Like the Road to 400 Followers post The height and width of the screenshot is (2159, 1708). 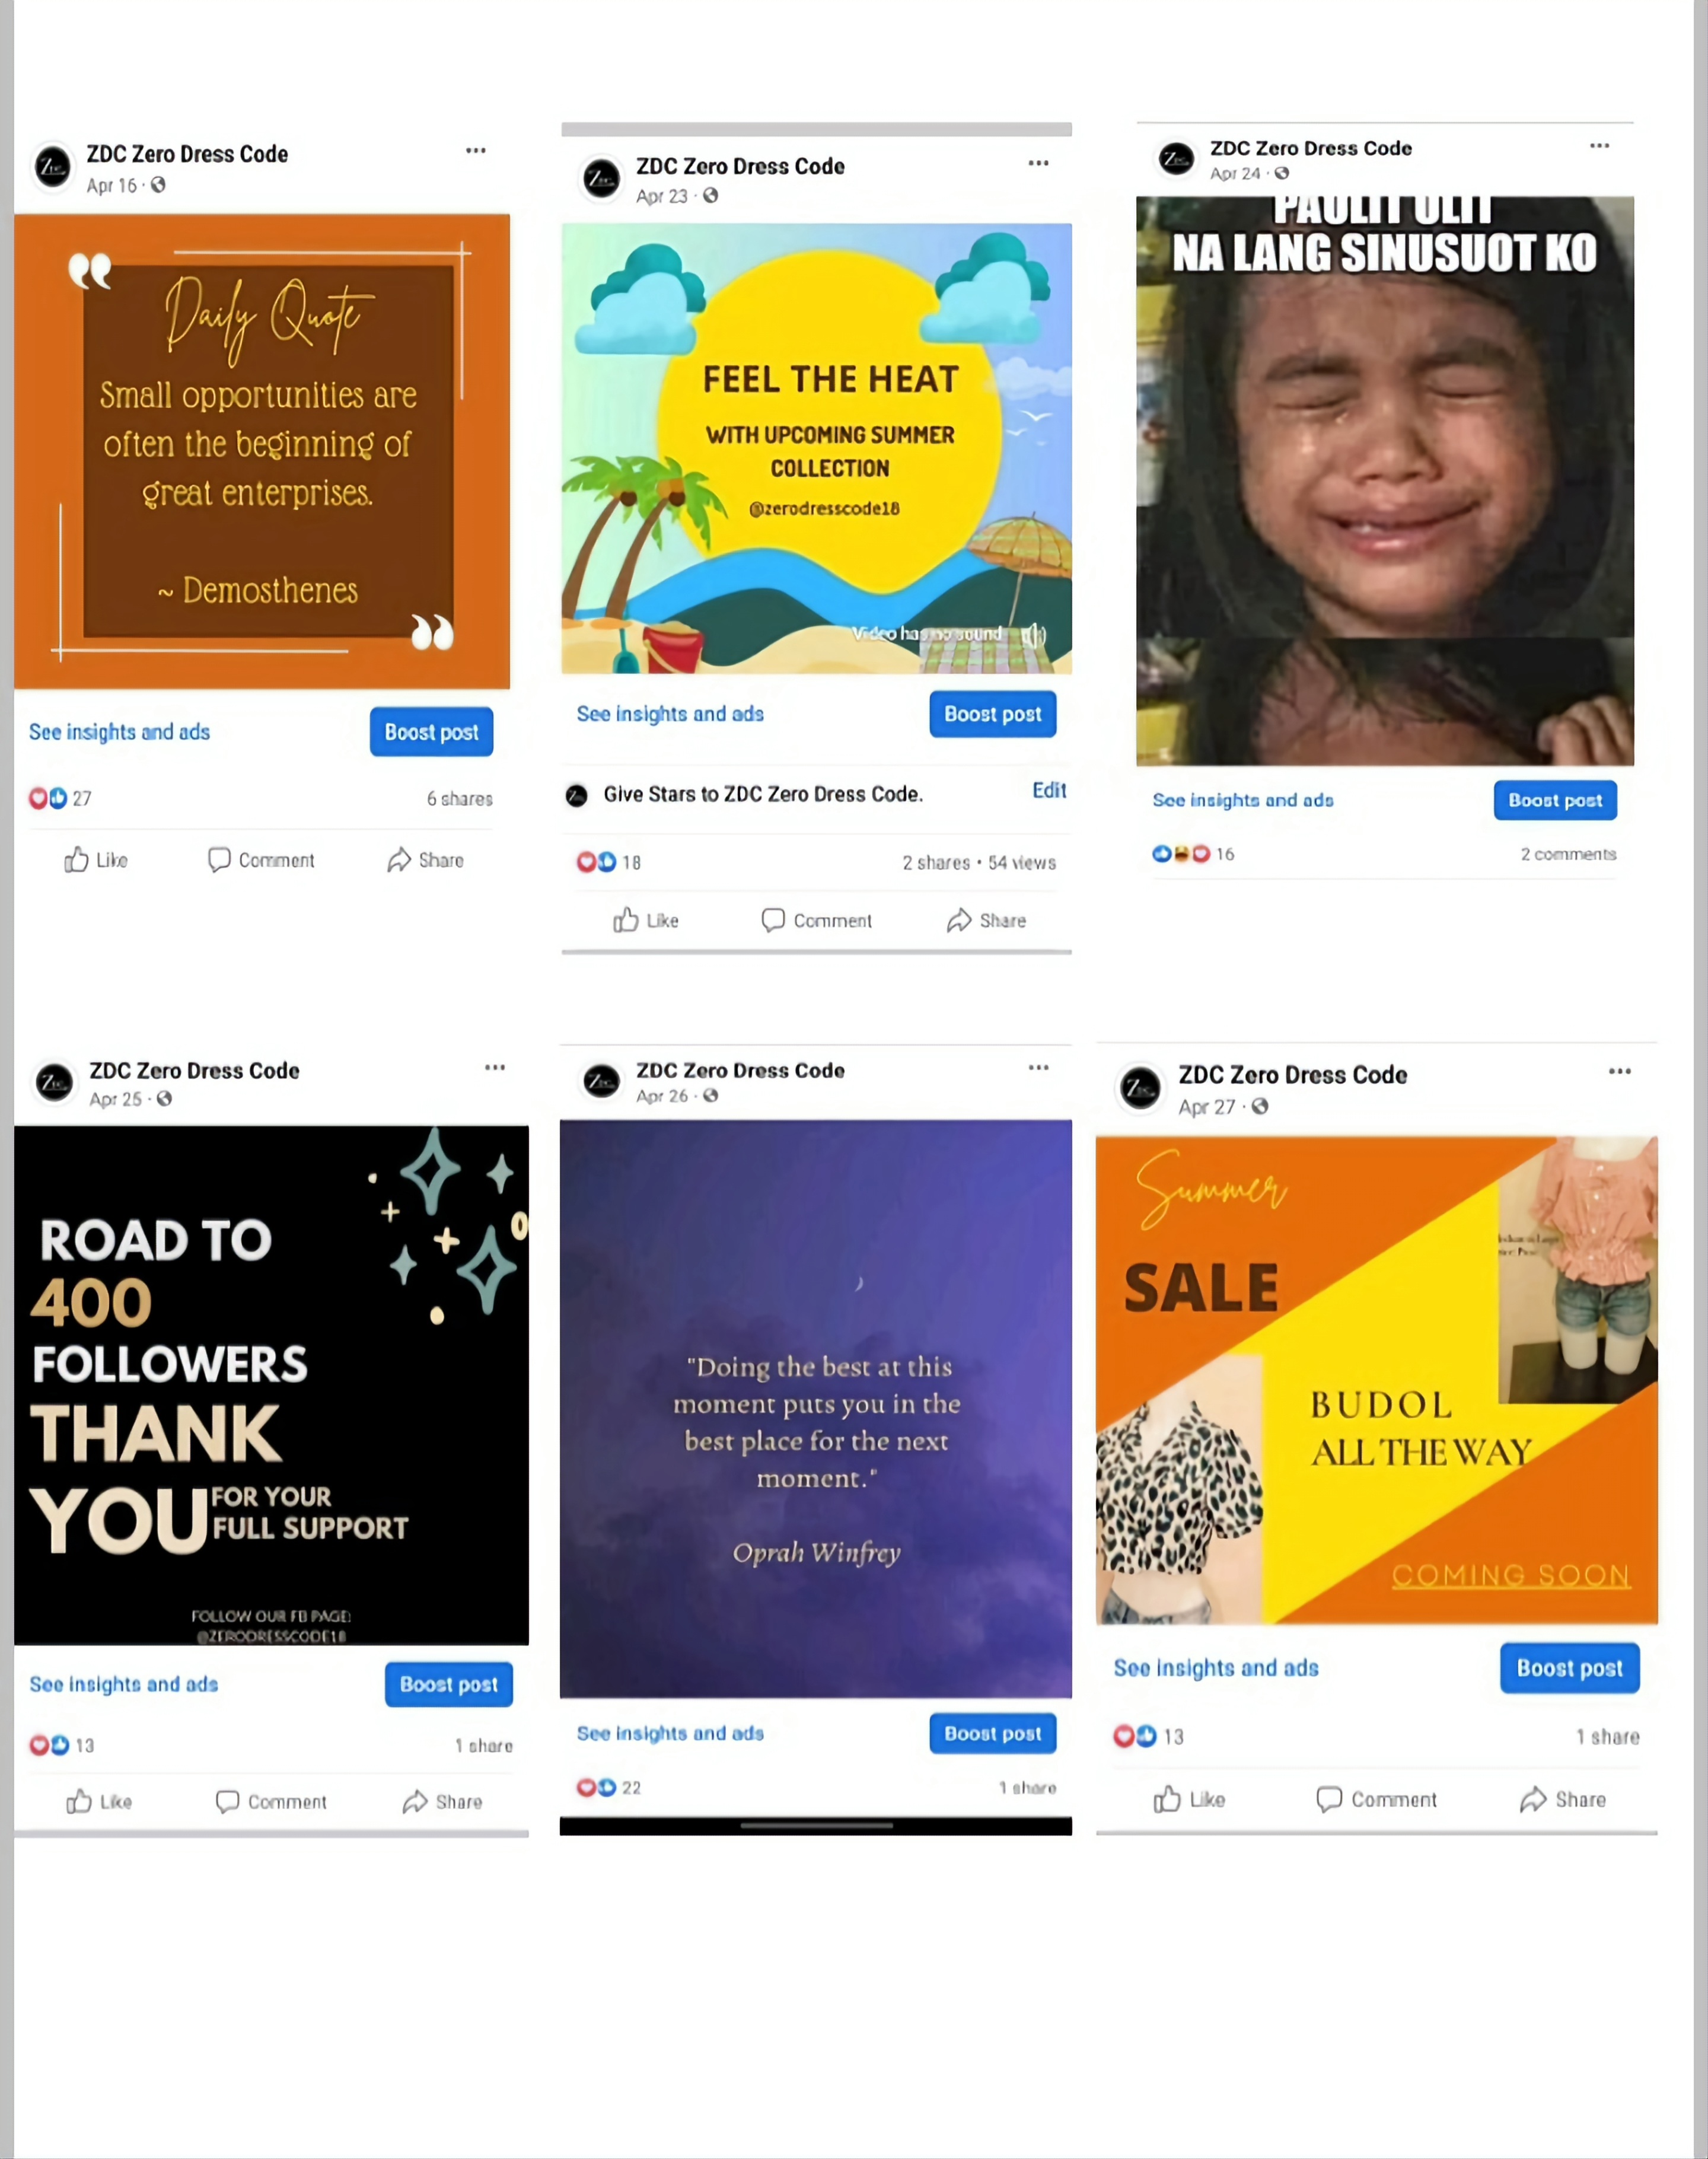[x=99, y=1801]
